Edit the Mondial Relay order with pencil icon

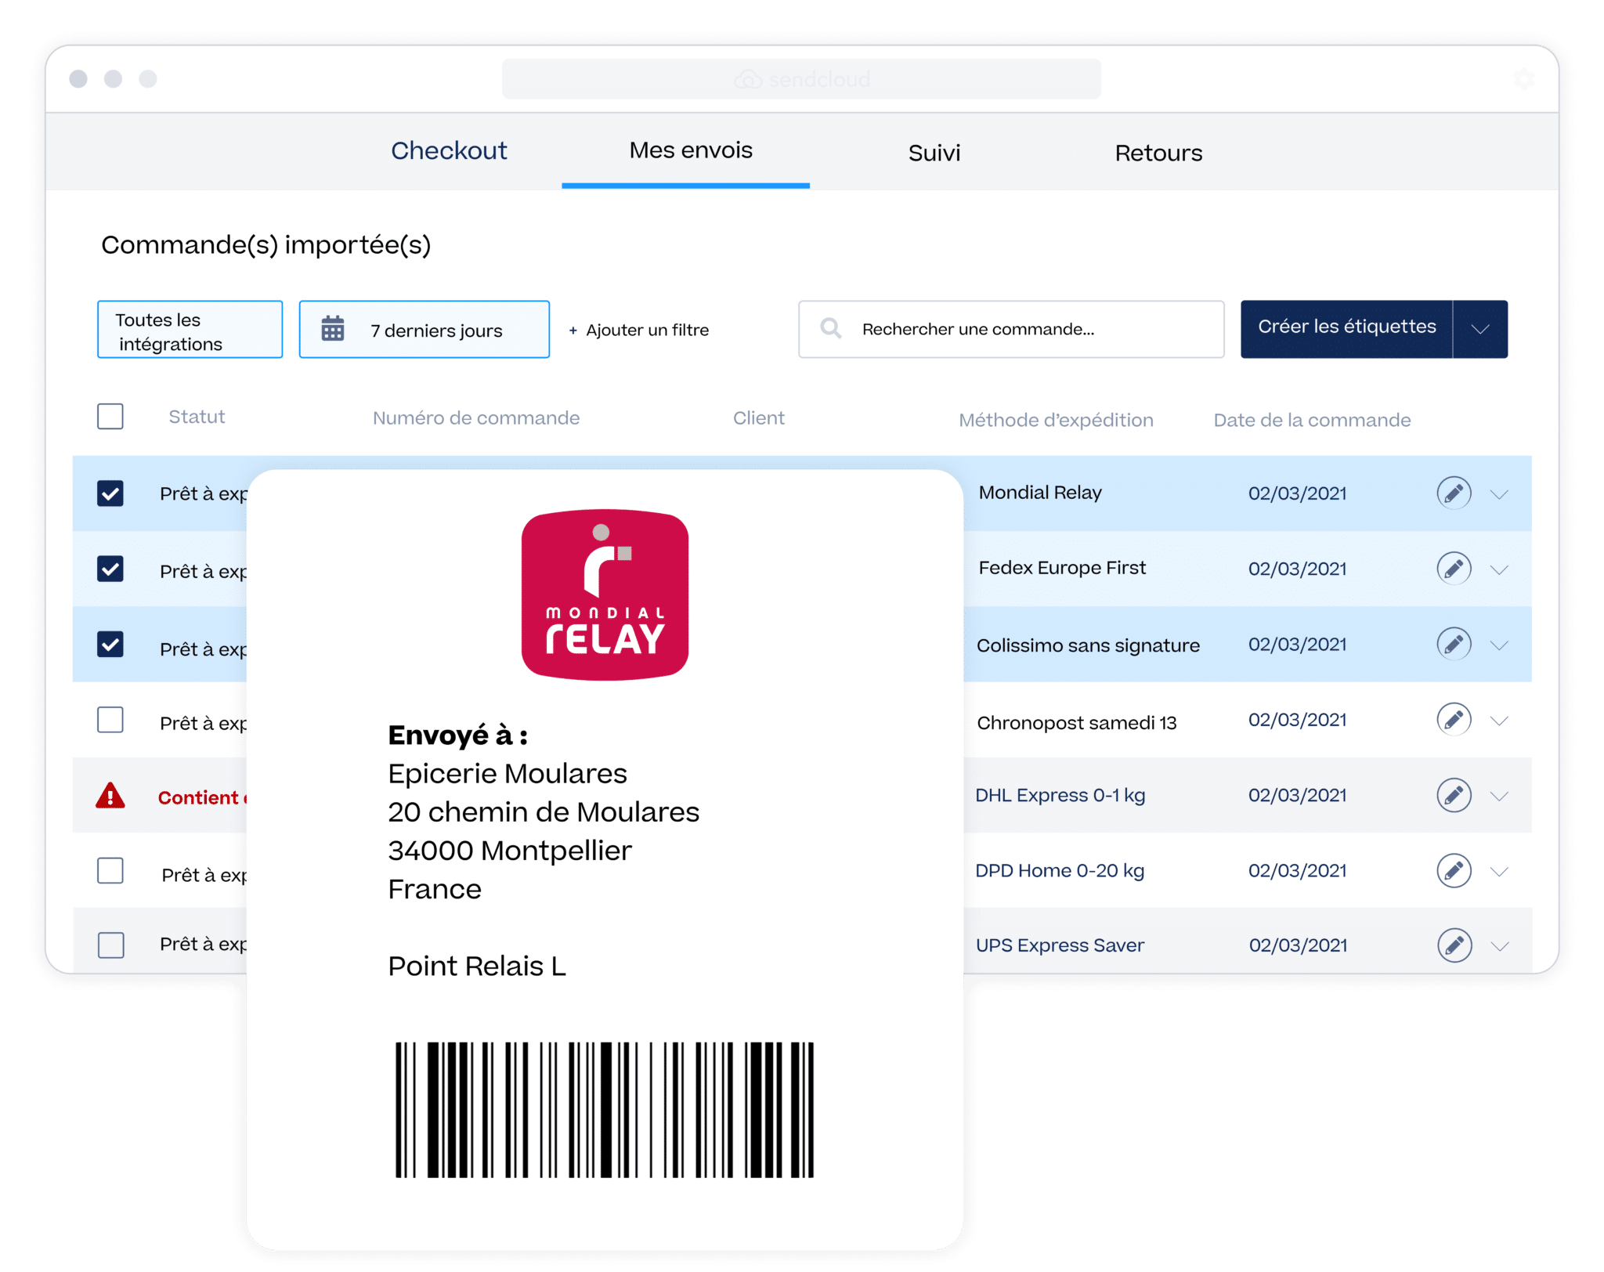click(x=1454, y=493)
